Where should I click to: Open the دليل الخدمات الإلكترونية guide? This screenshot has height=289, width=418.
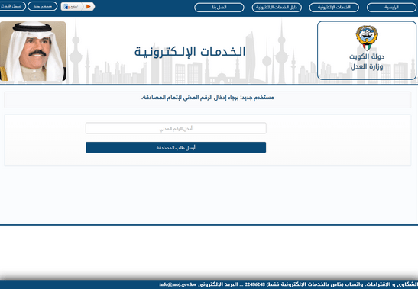(x=277, y=8)
